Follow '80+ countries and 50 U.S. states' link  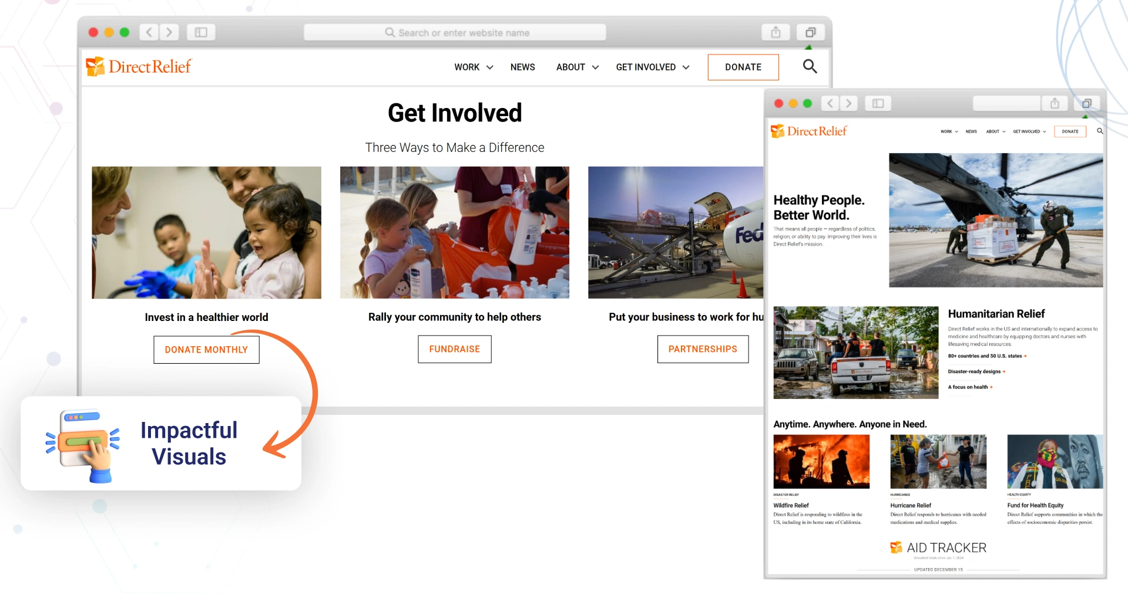click(x=987, y=356)
